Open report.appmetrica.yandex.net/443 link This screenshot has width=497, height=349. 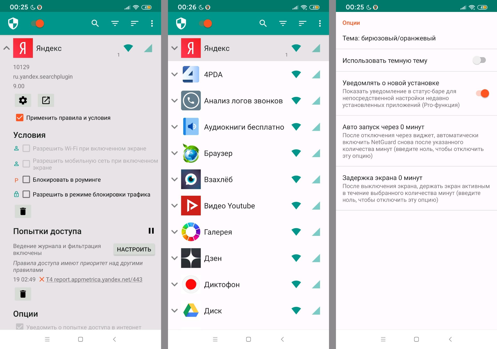94,279
